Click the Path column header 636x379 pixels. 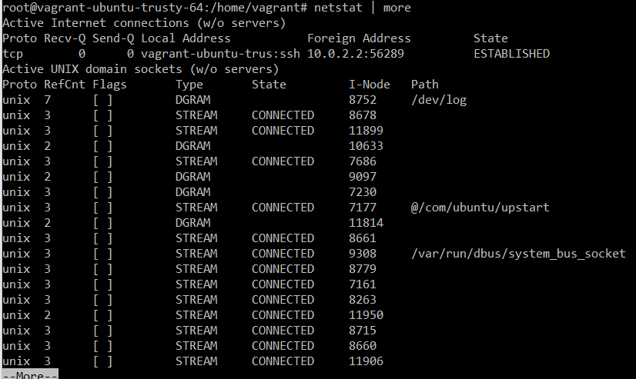(424, 85)
